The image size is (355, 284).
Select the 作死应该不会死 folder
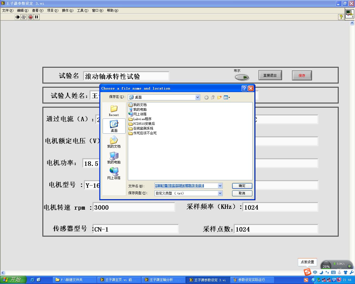[x=143, y=133]
